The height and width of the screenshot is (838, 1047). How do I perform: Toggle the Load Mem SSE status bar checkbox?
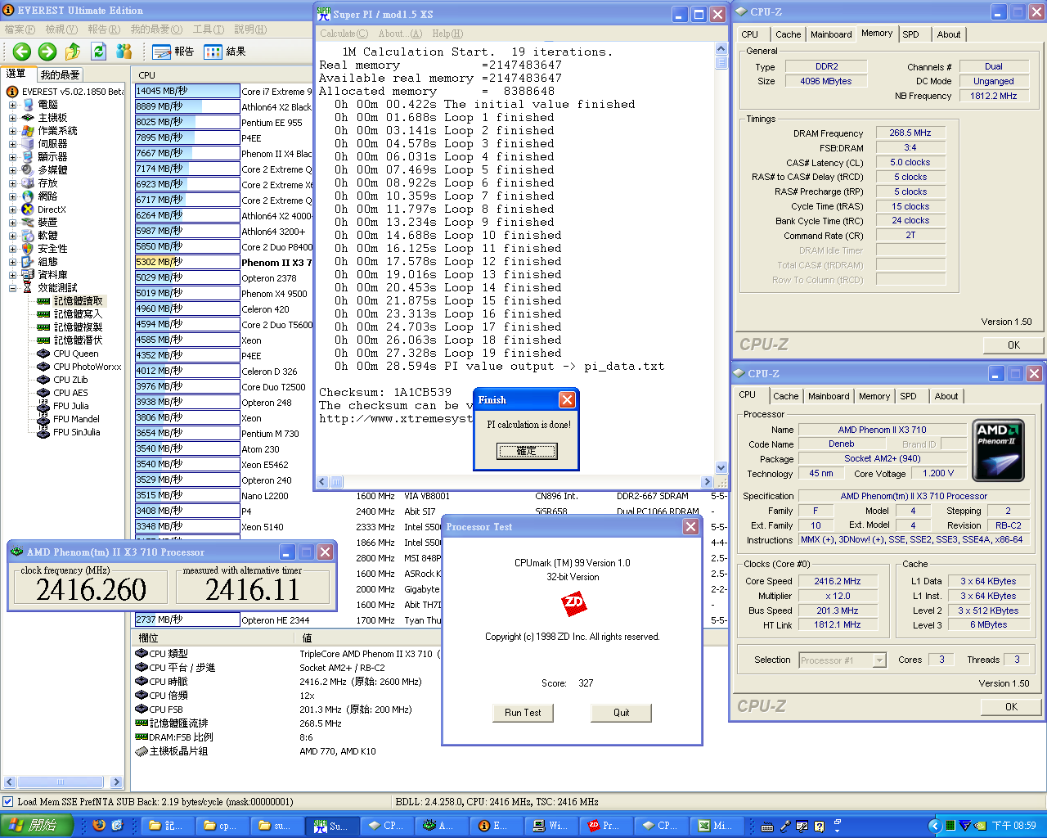pyautogui.click(x=8, y=802)
